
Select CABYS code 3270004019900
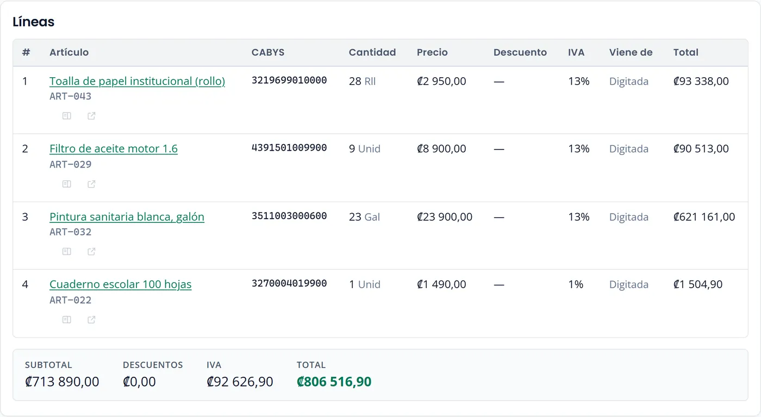click(x=289, y=283)
